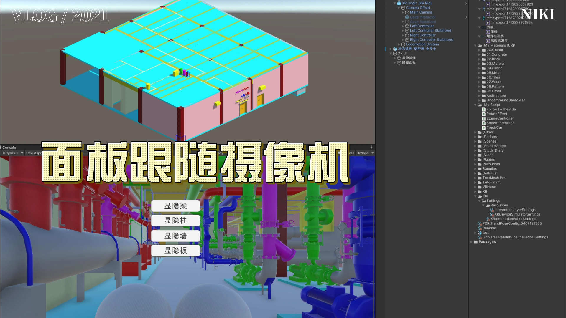Click the Packages folder icon
566x318 pixels.
click(476, 242)
